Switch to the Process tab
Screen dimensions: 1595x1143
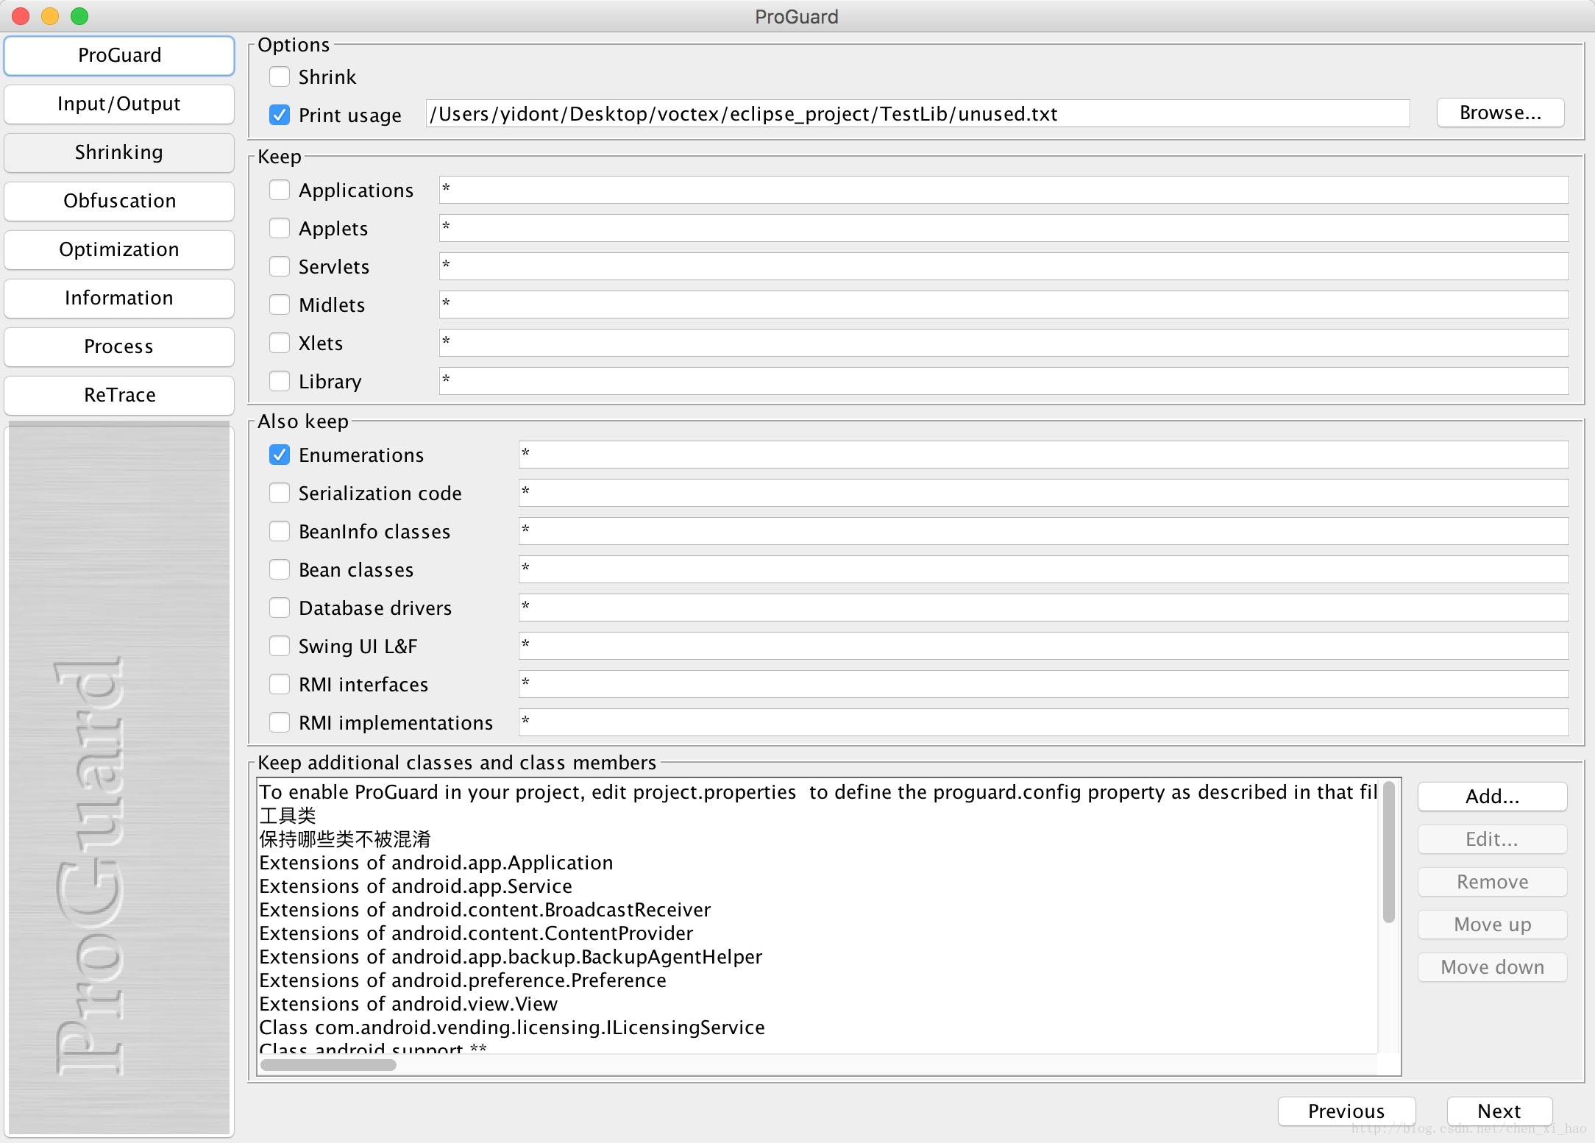tap(119, 347)
